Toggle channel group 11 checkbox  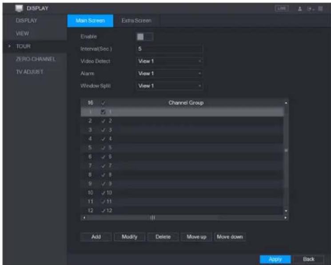coord(103,202)
